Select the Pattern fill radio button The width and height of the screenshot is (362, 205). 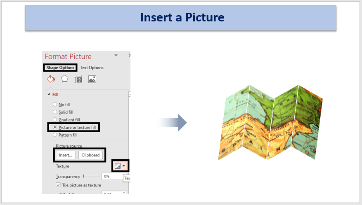click(x=55, y=135)
